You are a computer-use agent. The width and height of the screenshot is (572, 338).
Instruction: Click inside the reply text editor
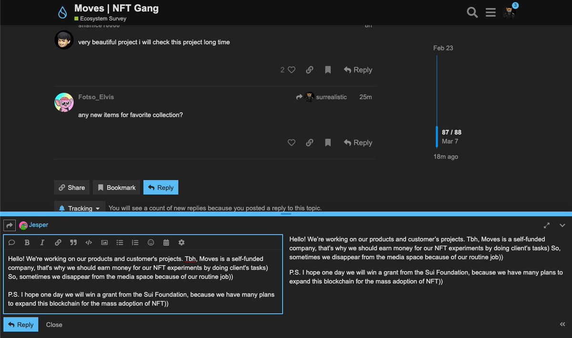coord(143,281)
